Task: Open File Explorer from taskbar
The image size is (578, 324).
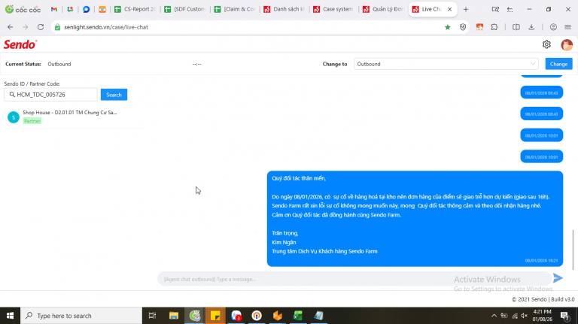Action: [174, 316]
